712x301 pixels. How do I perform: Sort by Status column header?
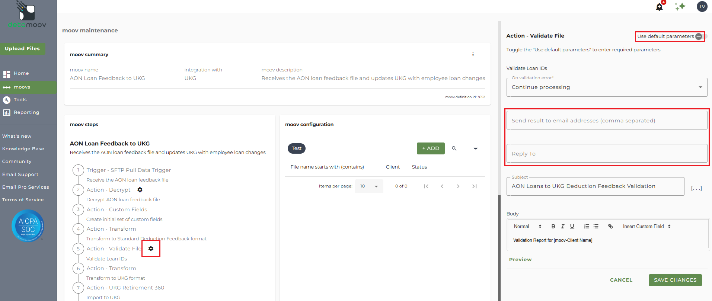click(419, 167)
